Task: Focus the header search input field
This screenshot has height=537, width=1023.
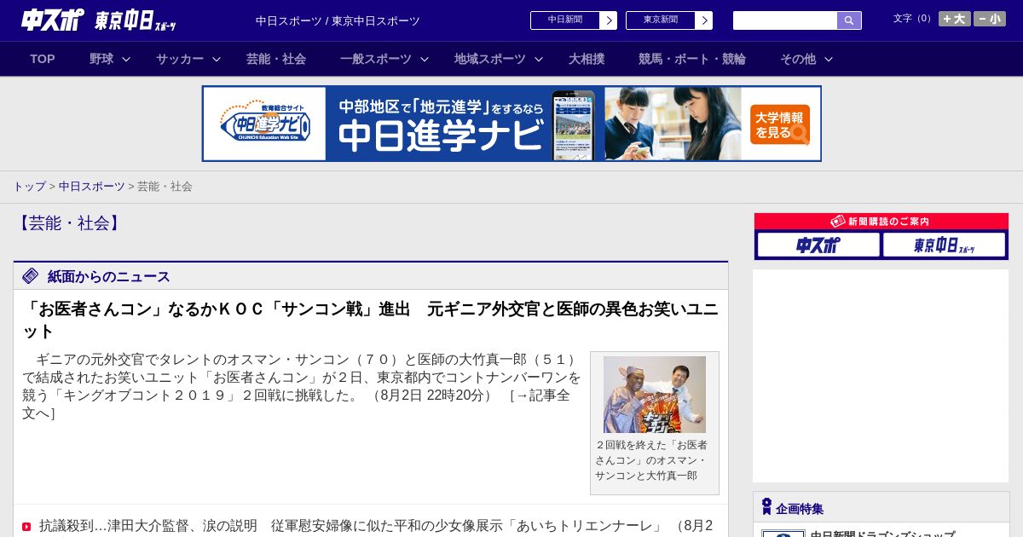Action: tap(785, 20)
